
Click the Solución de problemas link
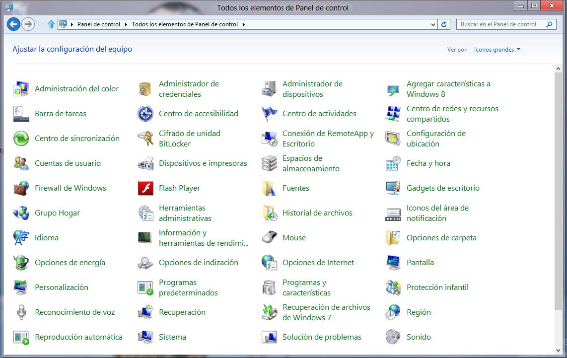[x=322, y=337]
